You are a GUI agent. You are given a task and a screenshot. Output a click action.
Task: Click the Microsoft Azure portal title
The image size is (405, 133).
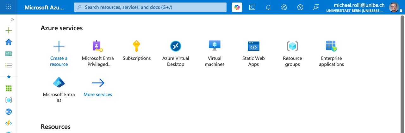(x=44, y=7)
